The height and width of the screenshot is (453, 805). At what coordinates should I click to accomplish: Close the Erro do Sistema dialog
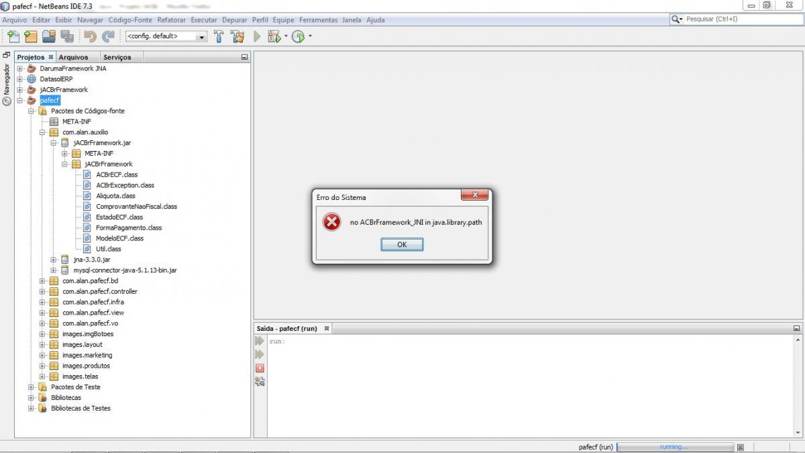(474, 195)
